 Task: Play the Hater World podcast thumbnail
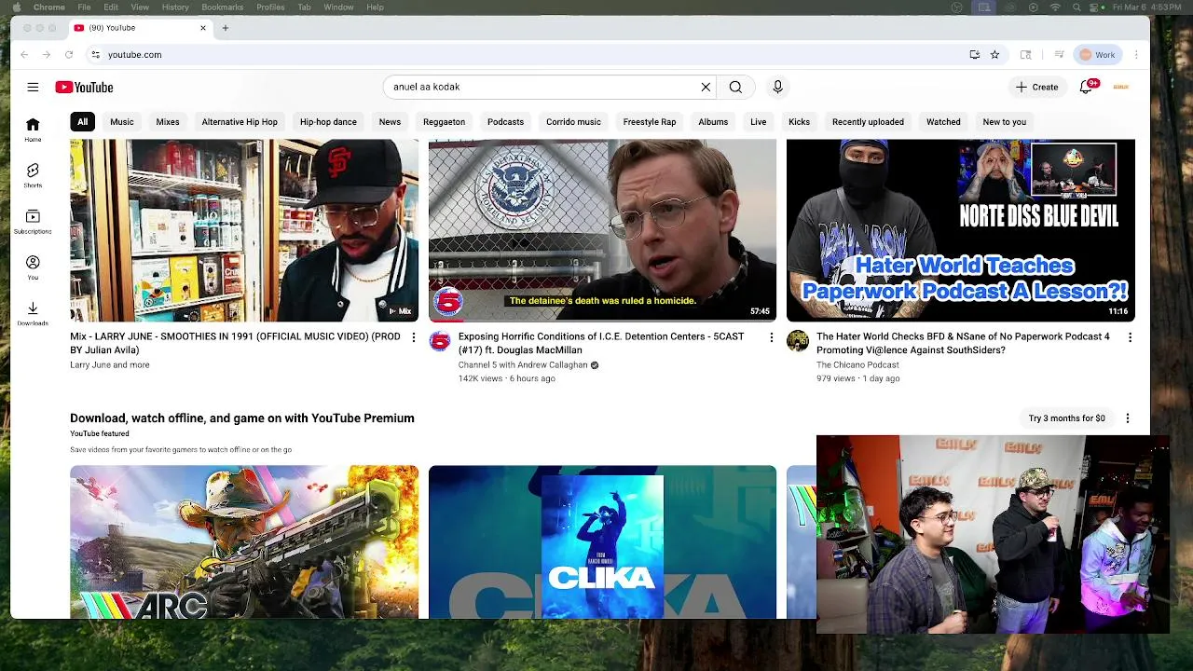pos(961,230)
